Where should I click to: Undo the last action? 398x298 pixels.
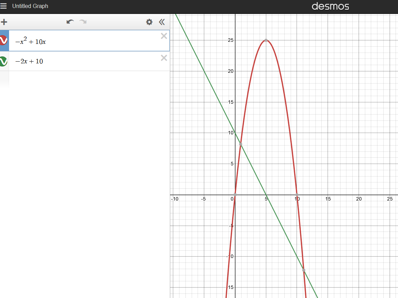tap(70, 22)
